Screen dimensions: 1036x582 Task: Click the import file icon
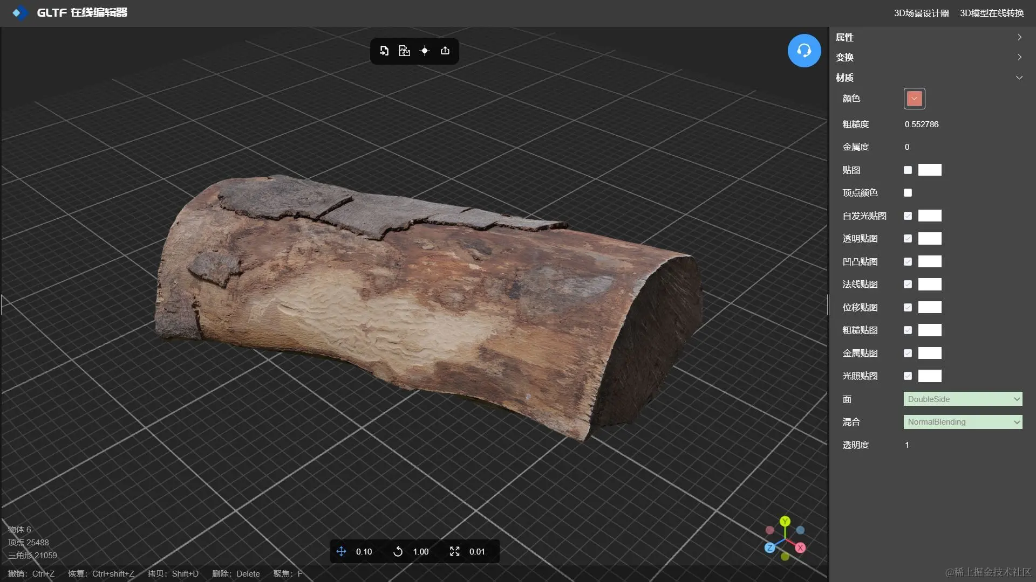[x=384, y=51]
